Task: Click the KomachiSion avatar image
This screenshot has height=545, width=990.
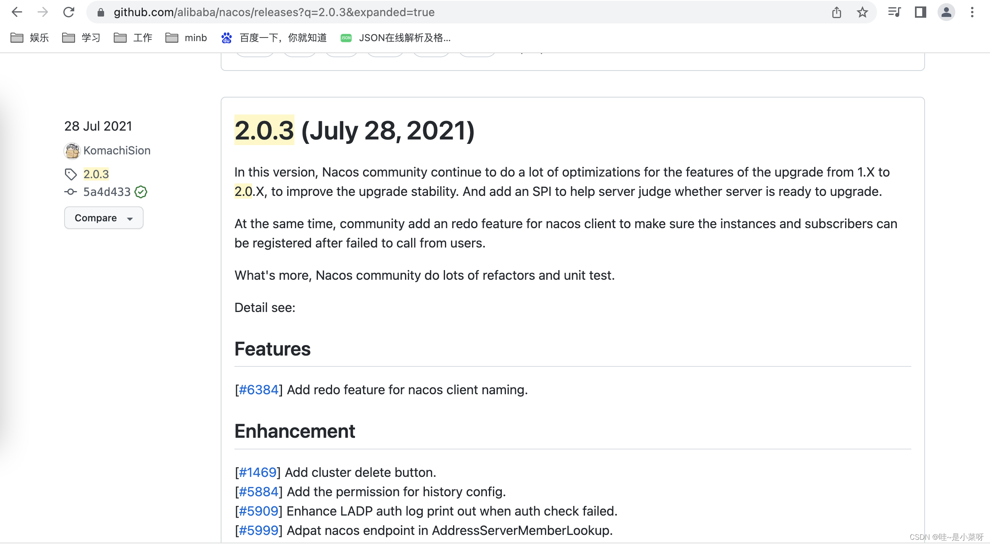Action: click(x=72, y=151)
